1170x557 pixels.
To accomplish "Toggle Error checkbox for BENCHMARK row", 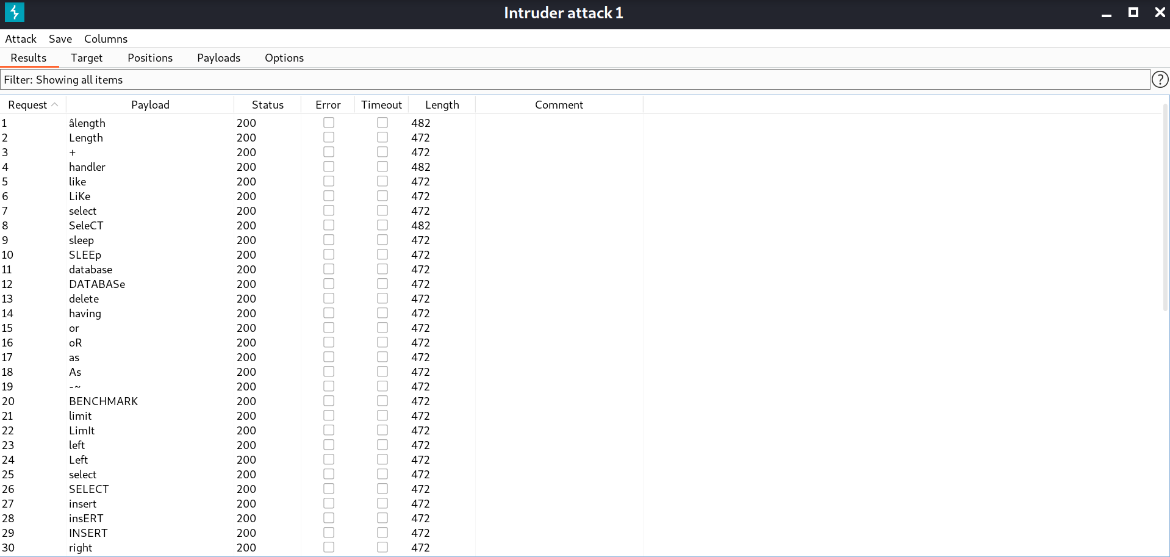I will [x=329, y=401].
